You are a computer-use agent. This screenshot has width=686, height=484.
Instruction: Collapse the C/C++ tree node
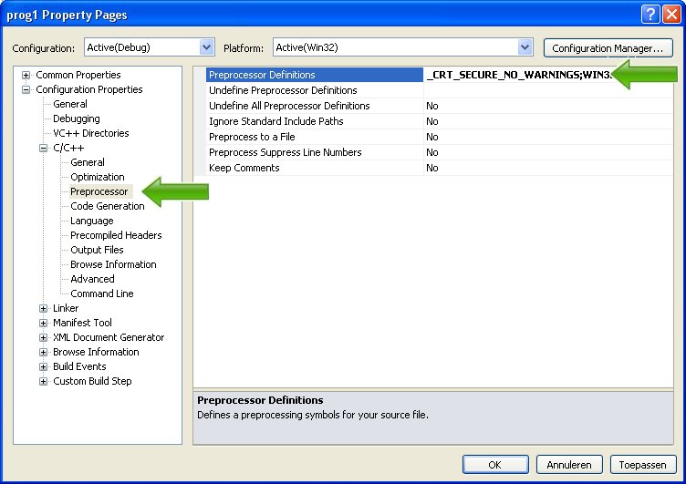(43, 148)
